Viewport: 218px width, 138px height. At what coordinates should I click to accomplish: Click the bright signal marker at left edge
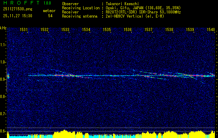click(x=8, y=76)
